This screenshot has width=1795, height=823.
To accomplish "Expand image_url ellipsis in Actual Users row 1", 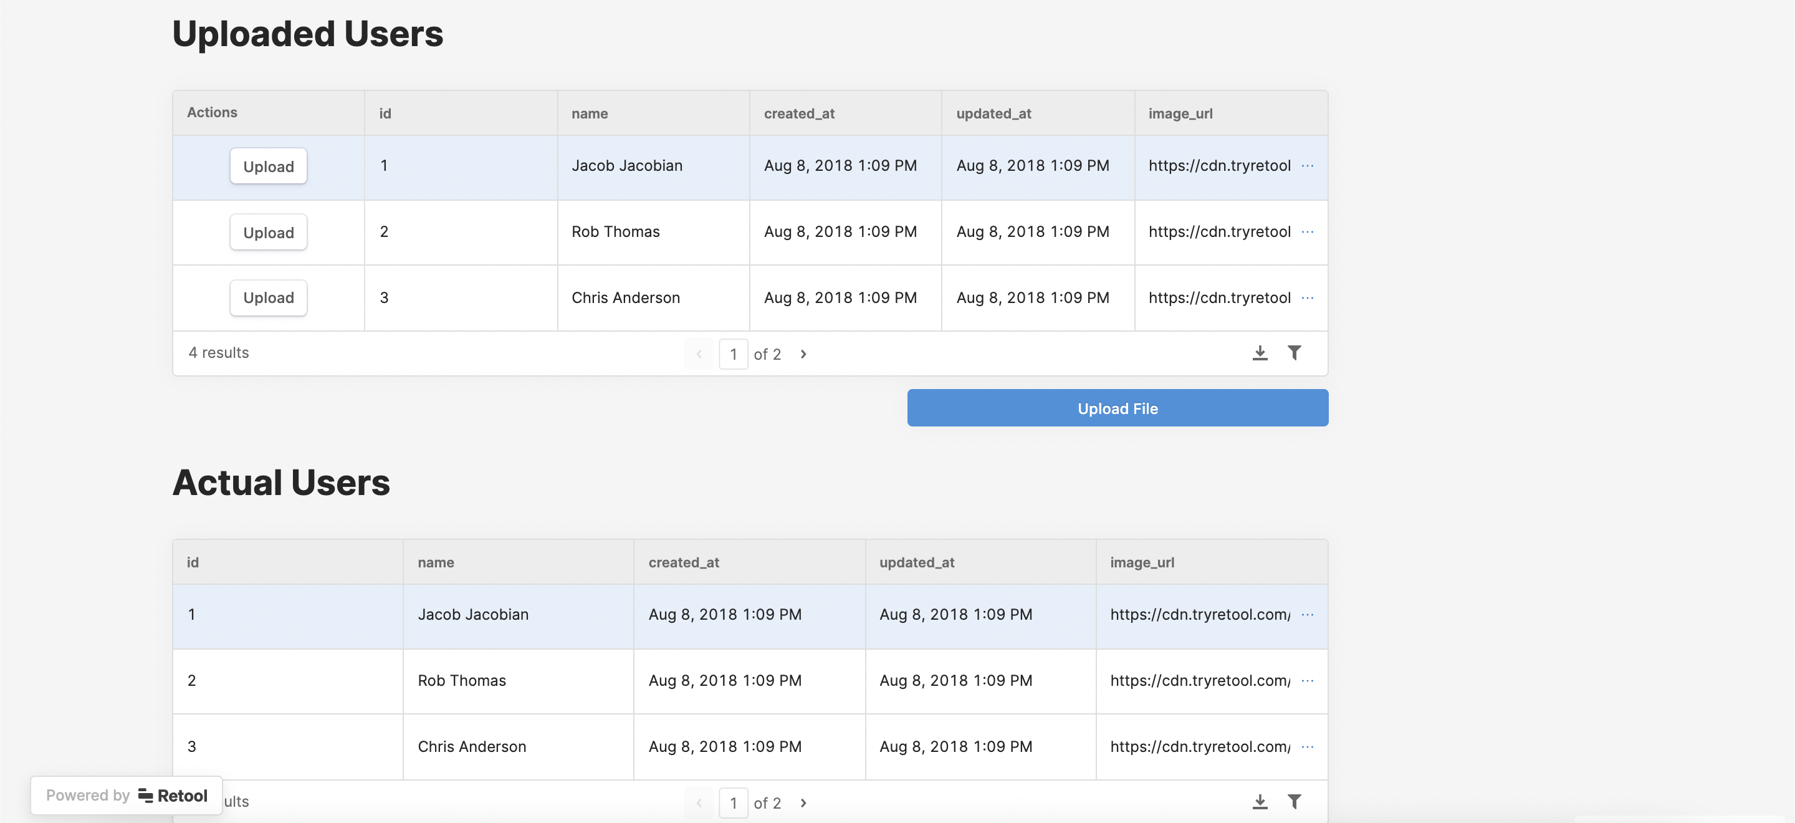I will point(1307,615).
